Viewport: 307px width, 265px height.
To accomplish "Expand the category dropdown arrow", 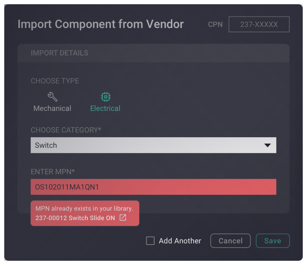I will click(x=267, y=145).
